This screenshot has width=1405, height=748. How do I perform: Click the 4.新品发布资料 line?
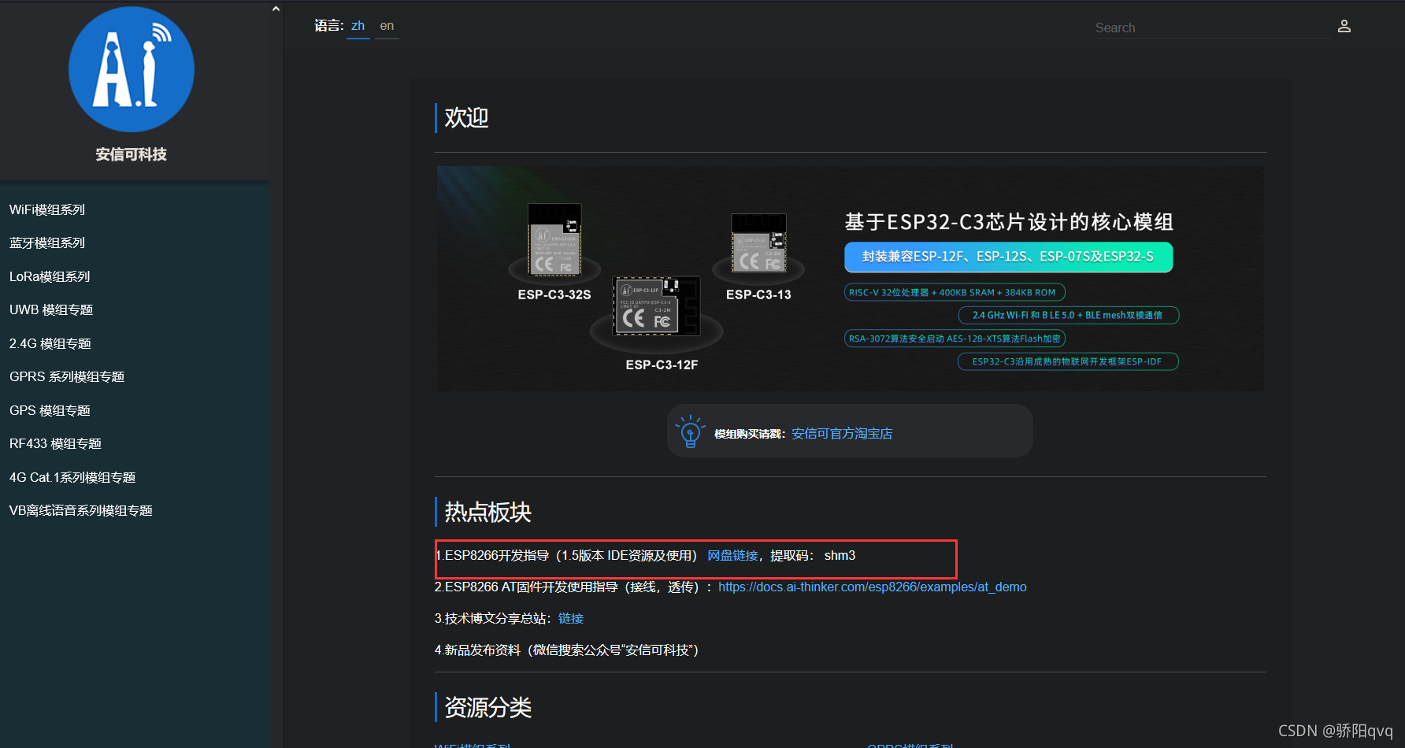tap(567, 650)
